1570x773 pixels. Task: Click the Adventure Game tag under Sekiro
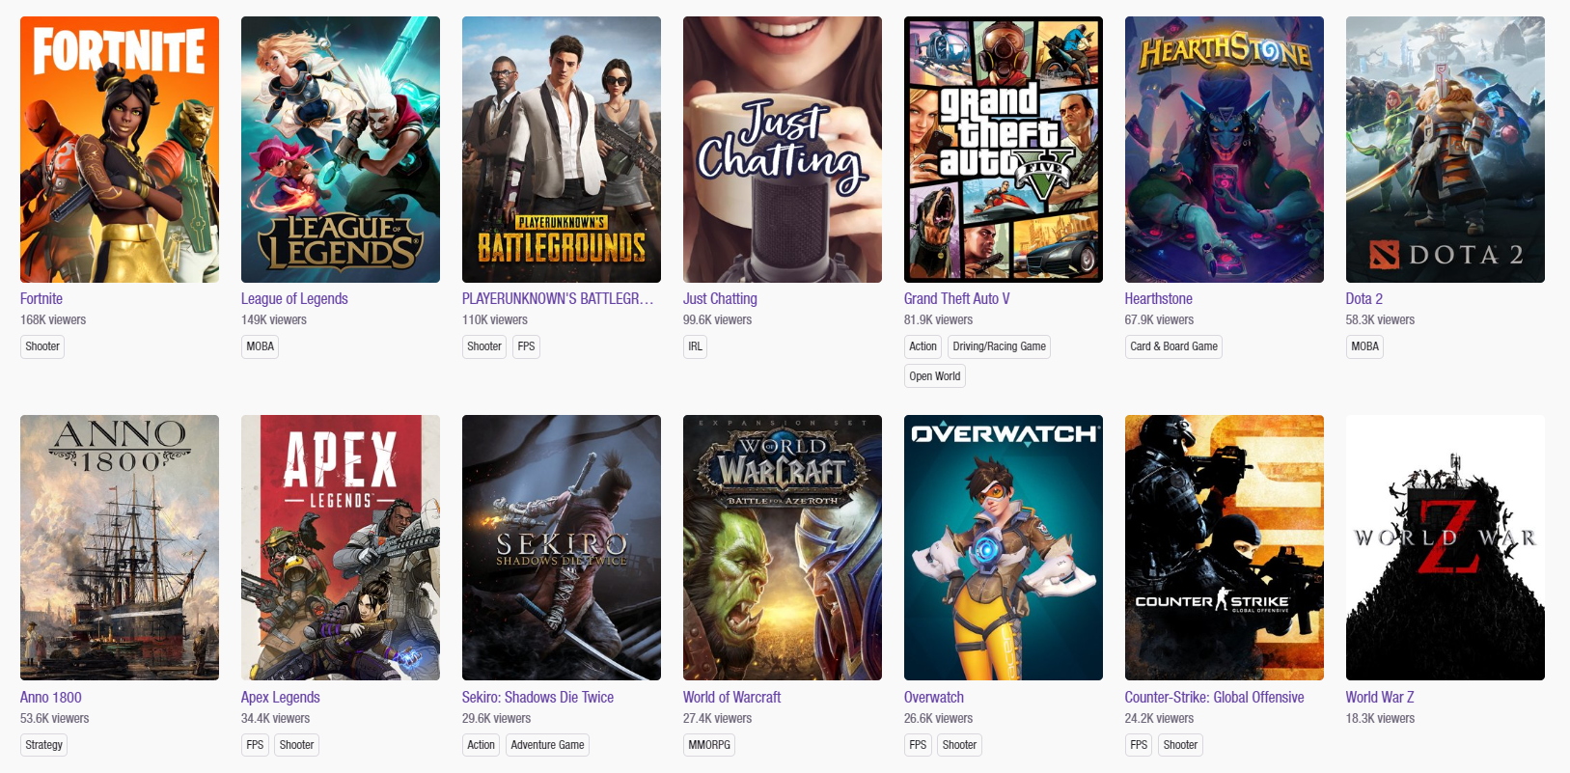point(547,745)
